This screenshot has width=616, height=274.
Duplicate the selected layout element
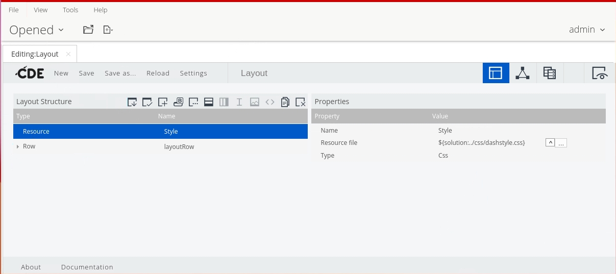(285, 102)
